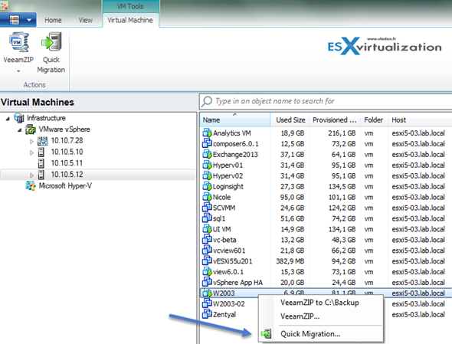Choose VeeamZIP... in the context menu
The height and width of the screenshot is (344, 452).
[x=319, y=316]
